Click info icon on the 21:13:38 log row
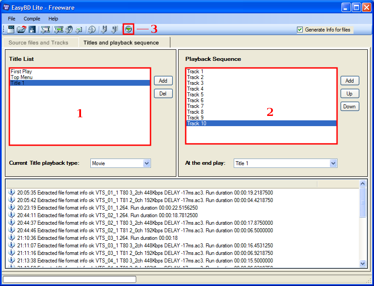 pyautogui.click(x=11, y=260)
